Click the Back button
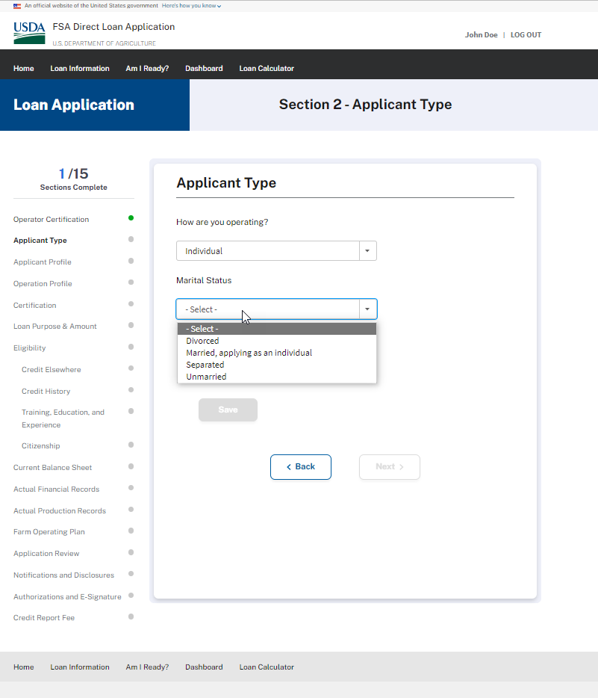The width and height of the screenshot is (598, 698). (300, 467)
